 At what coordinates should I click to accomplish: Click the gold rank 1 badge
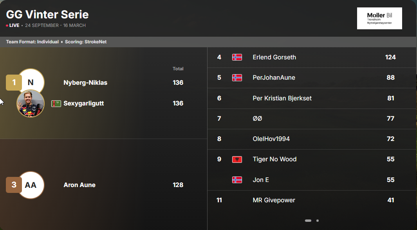(14, 82)
